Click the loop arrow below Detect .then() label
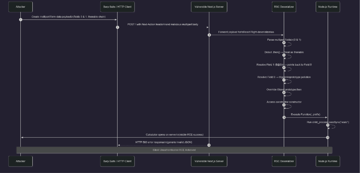 point(288,56)
